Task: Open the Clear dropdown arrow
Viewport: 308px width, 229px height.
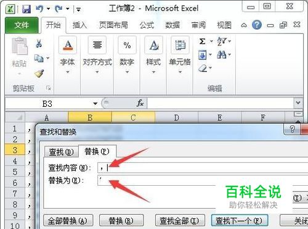Action: click(x=211, y=68)
